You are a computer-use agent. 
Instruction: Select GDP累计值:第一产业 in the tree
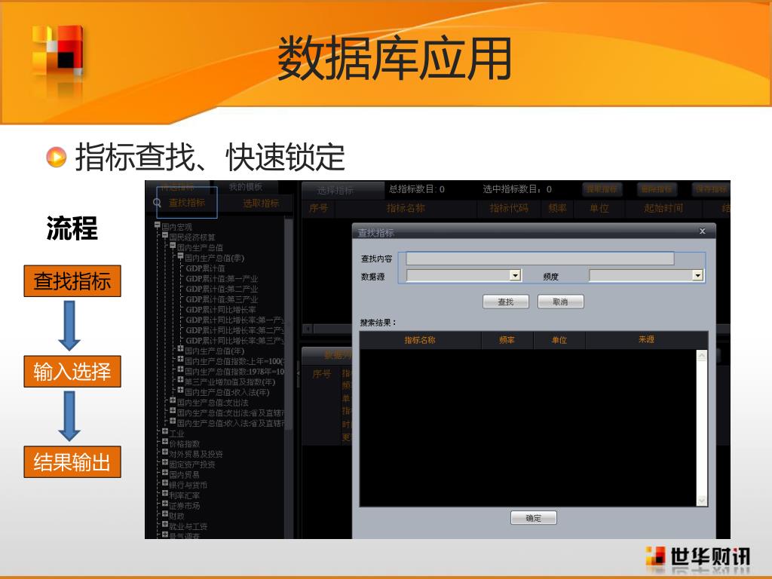coord(222,279)
